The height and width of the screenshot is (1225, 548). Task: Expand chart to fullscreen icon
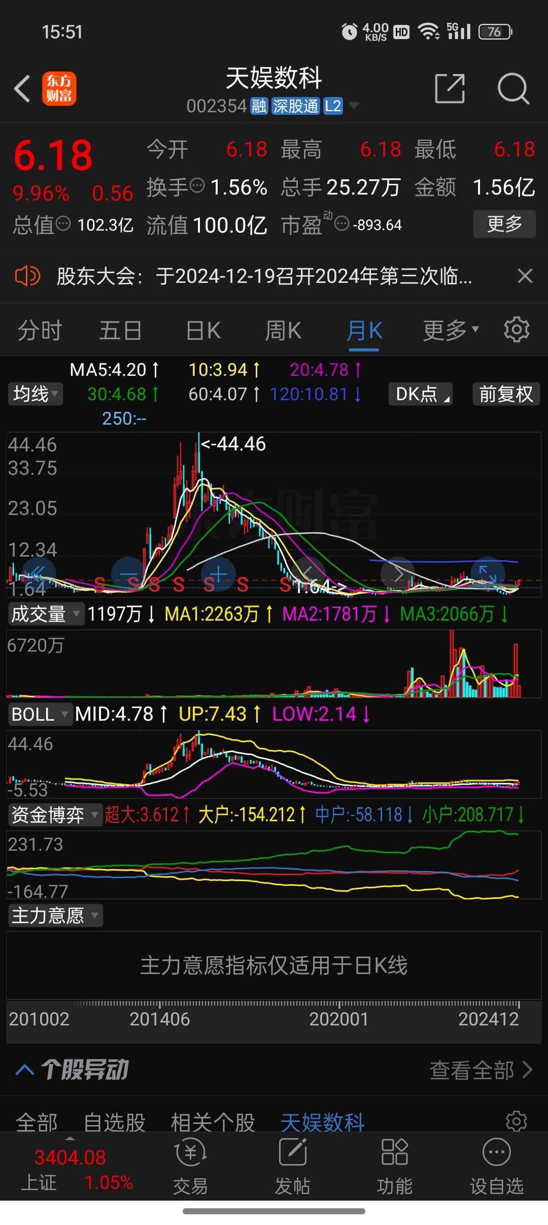coord(488,574)
